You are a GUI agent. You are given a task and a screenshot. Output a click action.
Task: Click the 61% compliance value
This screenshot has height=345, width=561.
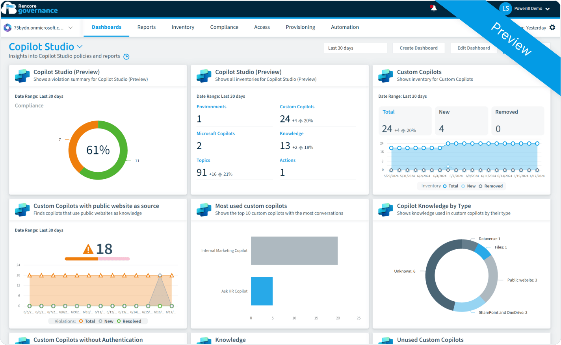pos(98,150)
